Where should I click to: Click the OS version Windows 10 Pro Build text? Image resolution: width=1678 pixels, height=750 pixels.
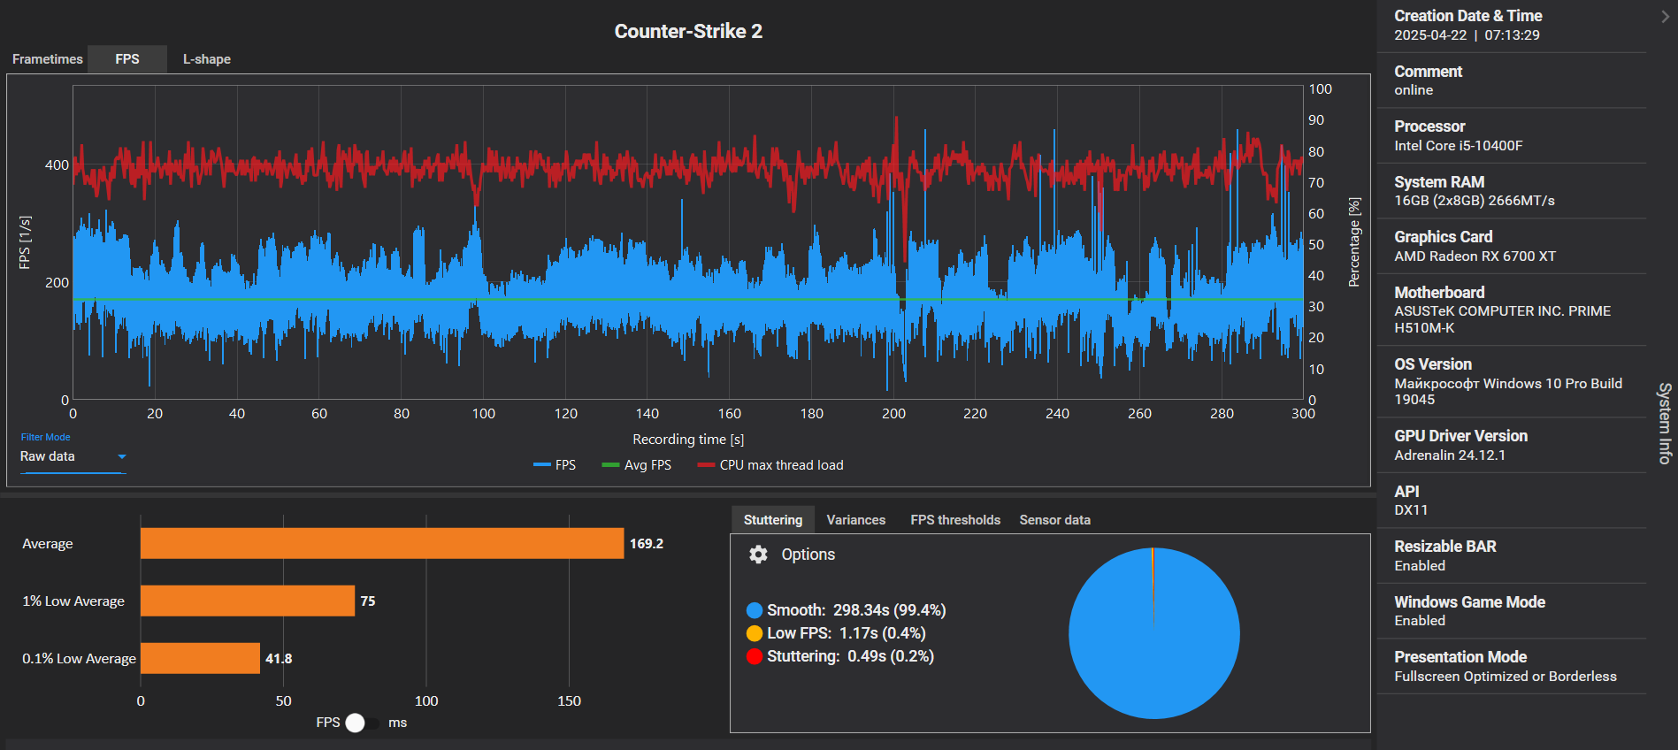[x=1508, y=392]
